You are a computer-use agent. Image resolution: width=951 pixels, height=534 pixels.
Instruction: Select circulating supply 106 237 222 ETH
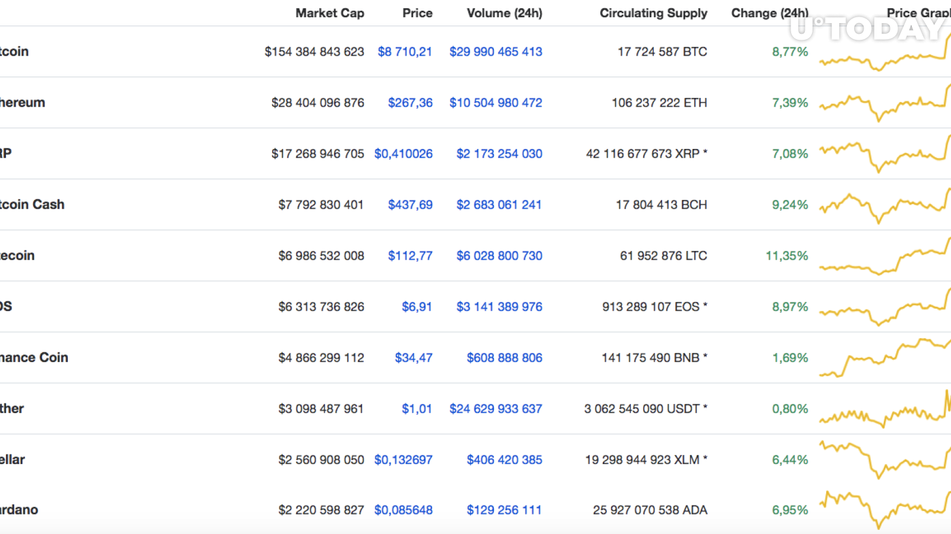click(659, 103)
